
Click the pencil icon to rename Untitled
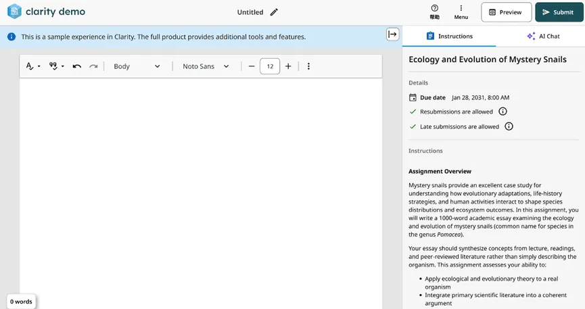click(x=274, y=12)
